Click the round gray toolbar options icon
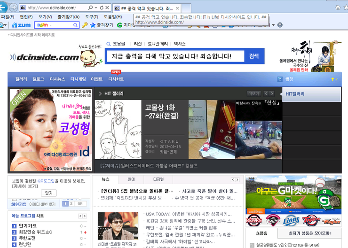This screenshot has width=348, height=248. [280, 25]
